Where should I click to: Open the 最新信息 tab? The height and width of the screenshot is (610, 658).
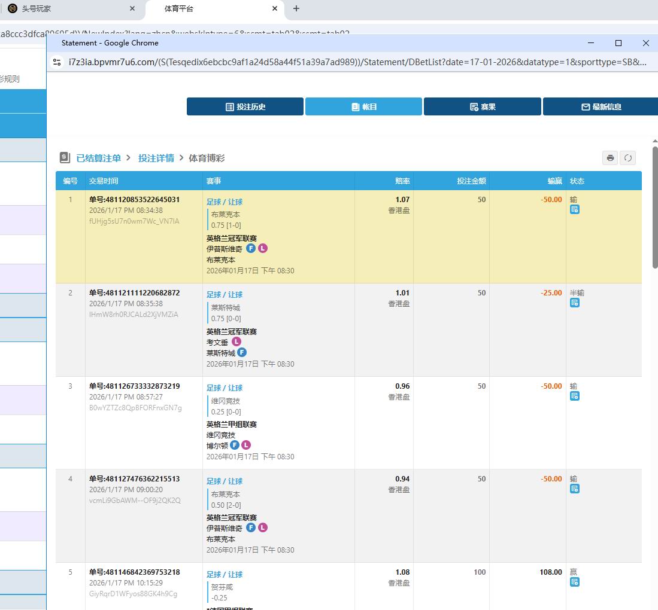coord(601,106)
